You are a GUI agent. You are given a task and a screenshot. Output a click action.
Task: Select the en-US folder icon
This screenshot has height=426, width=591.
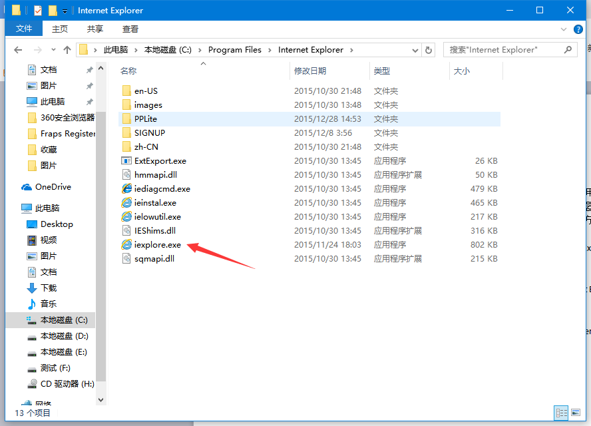click(x=126, y=91)
